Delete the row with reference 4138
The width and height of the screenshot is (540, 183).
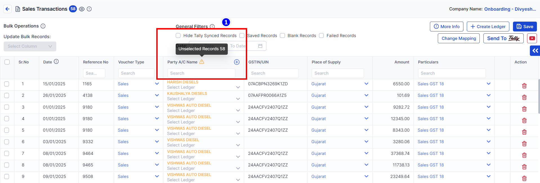524,97
